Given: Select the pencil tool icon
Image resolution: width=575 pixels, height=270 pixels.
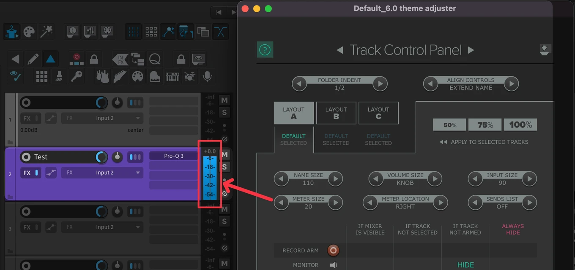Looking at the screenshot, I should coord(33,59).
